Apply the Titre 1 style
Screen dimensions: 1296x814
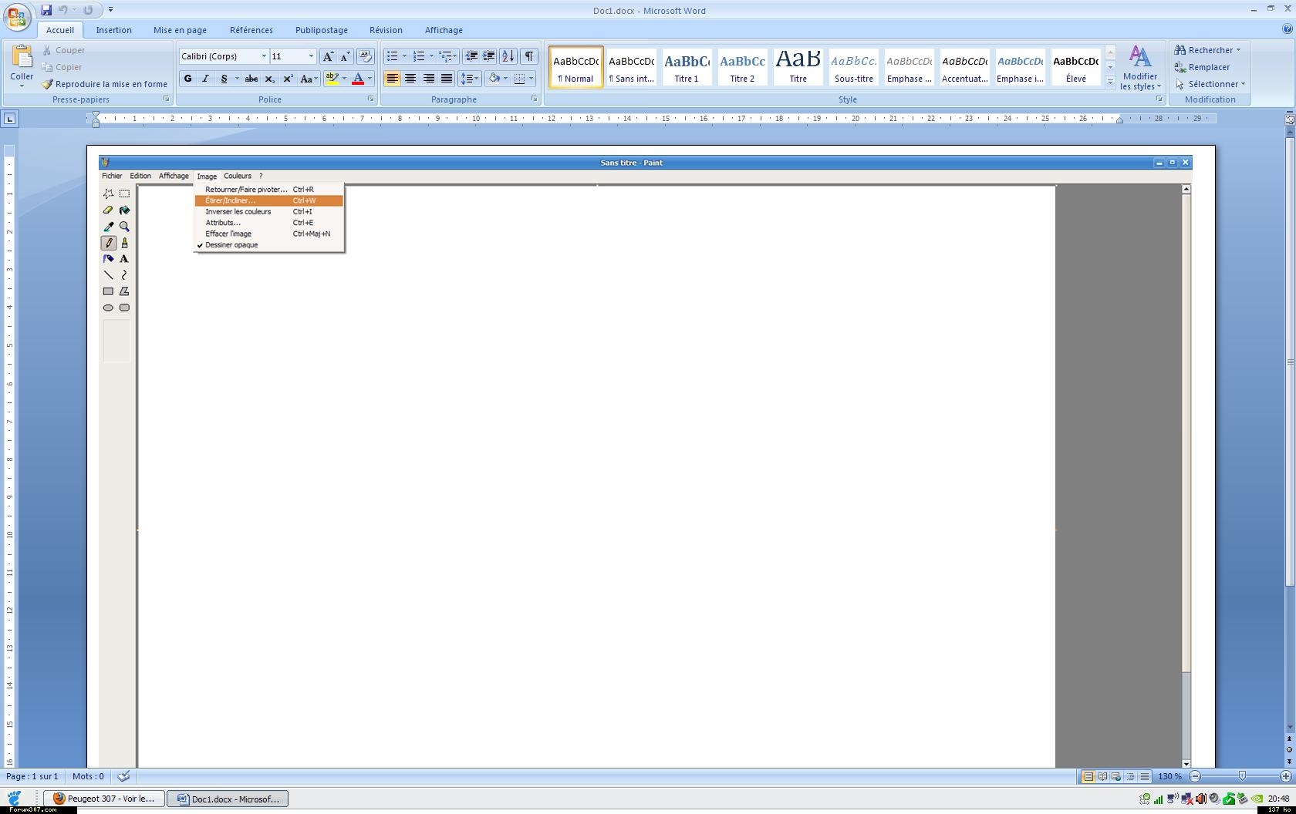coord(687,67)
